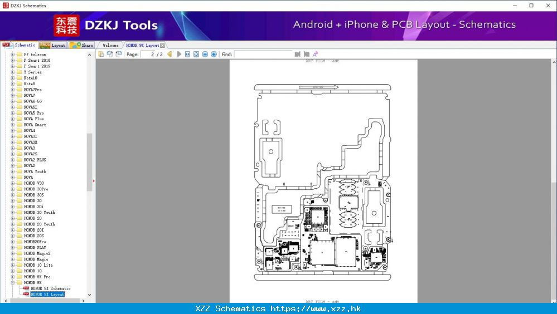Expand the HONOR 10 Lite folder
The width and height of the screenshot is (557, 314).
tap(13, 265)
